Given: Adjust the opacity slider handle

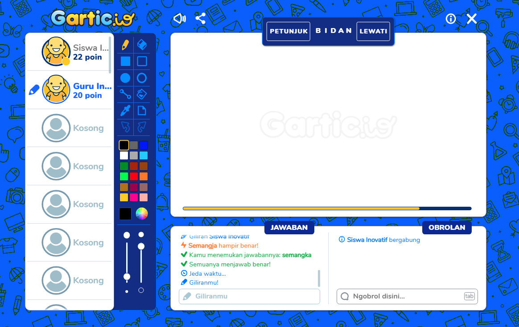Looking at the screenshot, I should coord(141,246).
